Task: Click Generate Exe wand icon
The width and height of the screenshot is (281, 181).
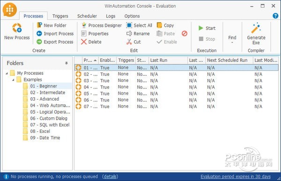Action: click(x=256, y=28)
